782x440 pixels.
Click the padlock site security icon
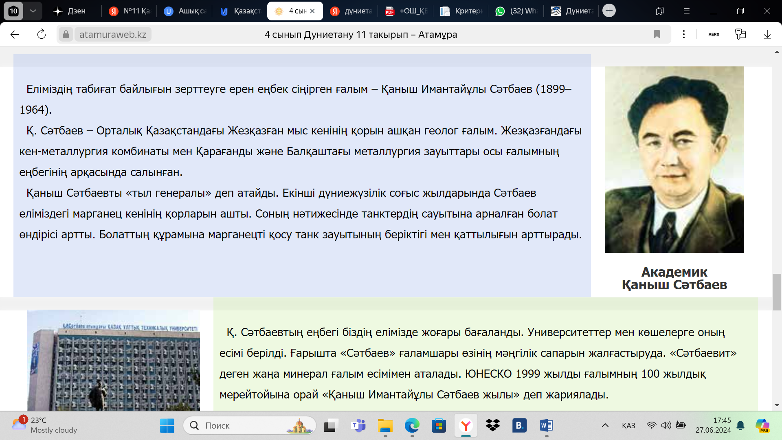(x=66, y=34)
